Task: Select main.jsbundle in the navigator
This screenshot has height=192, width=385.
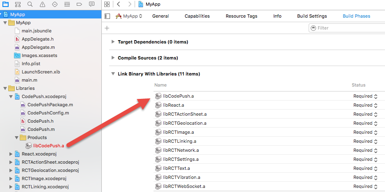Action: coord(37,31)
